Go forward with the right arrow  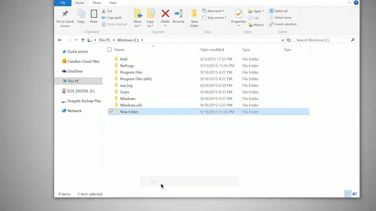tap(69, 40)
